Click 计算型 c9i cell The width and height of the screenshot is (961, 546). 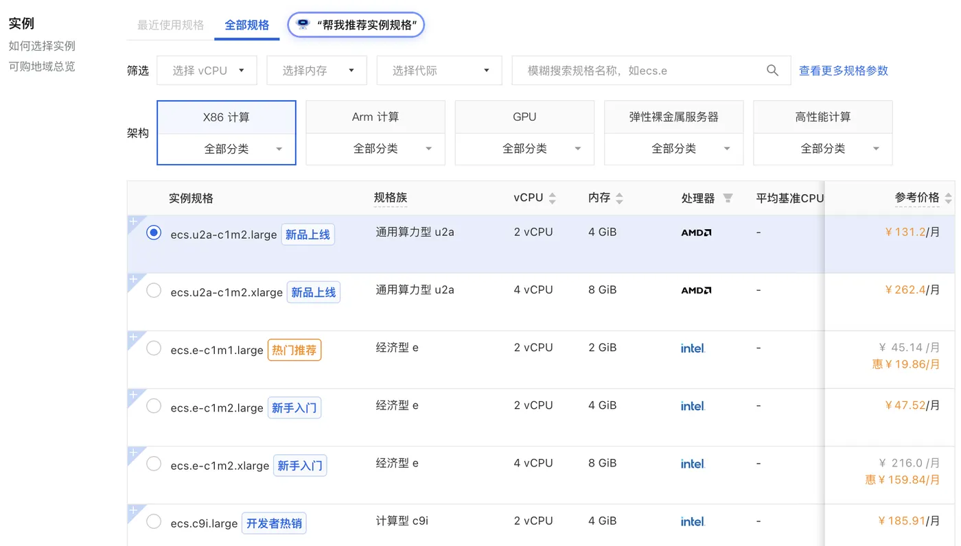tap(402, 521)
